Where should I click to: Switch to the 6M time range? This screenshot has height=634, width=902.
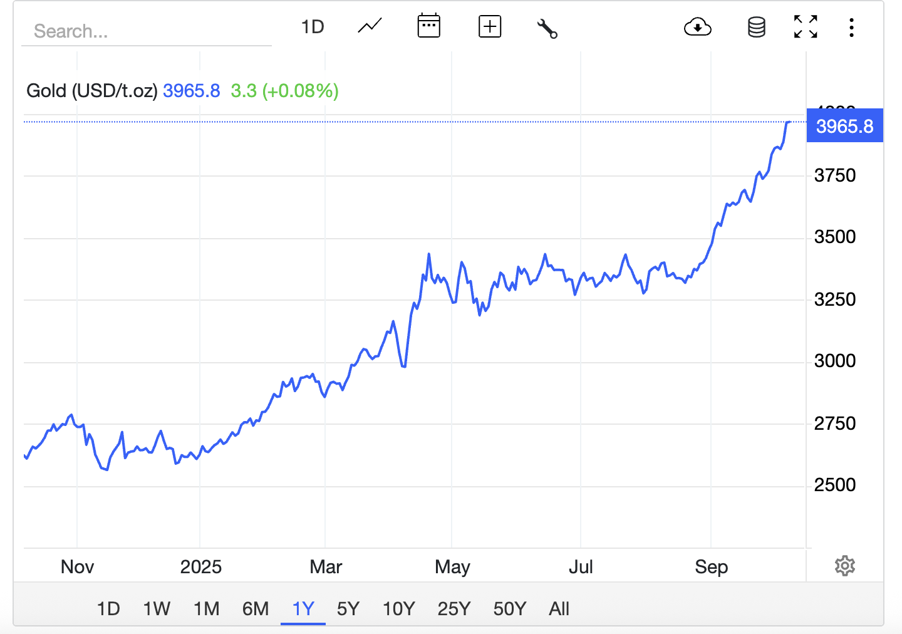[256, 608]
